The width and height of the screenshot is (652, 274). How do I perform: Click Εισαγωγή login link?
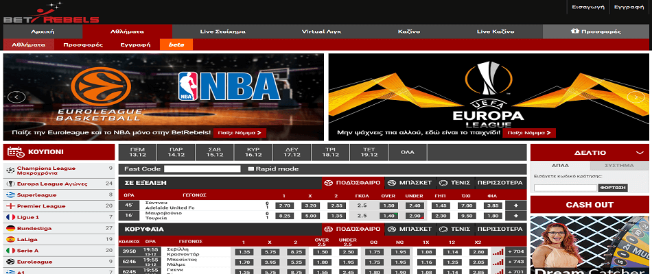587,7
